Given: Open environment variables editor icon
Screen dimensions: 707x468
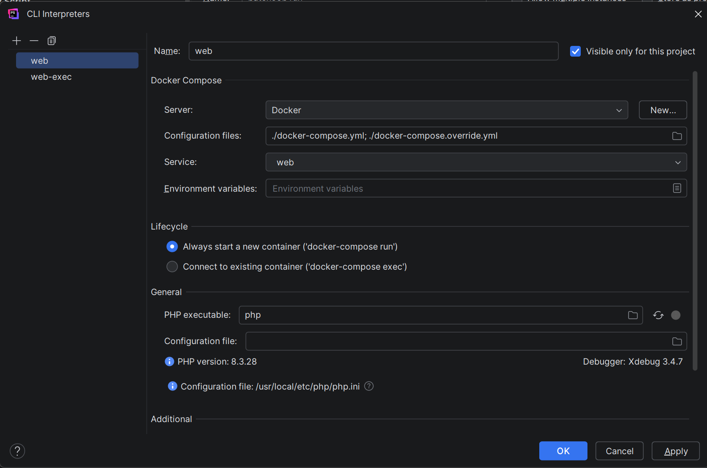Looking at the screenshot, I should click(x=677, y=189).
